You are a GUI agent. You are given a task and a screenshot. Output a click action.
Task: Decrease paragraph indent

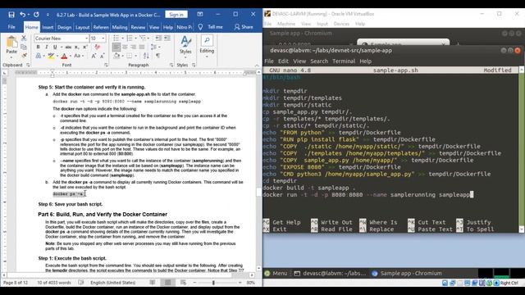point(158,39)
